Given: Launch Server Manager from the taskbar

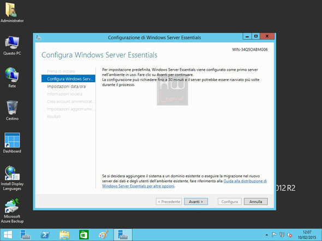Looking at the screenshot, I should (25, 234).
